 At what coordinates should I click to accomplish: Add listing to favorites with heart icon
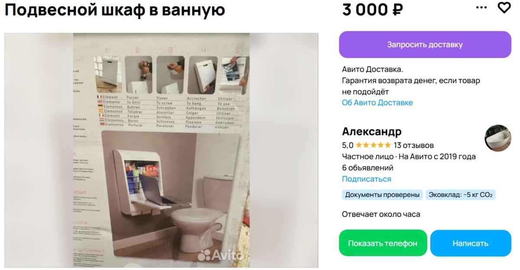504,7
